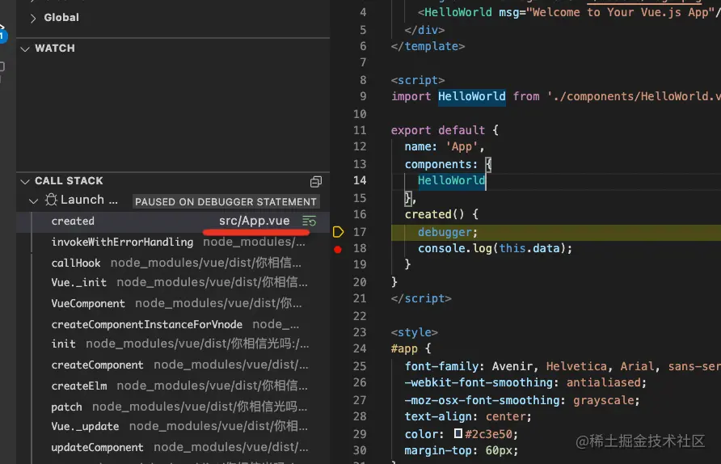Expand the Global variables scope
721x464 pixels.
click(x=33, y=17)
